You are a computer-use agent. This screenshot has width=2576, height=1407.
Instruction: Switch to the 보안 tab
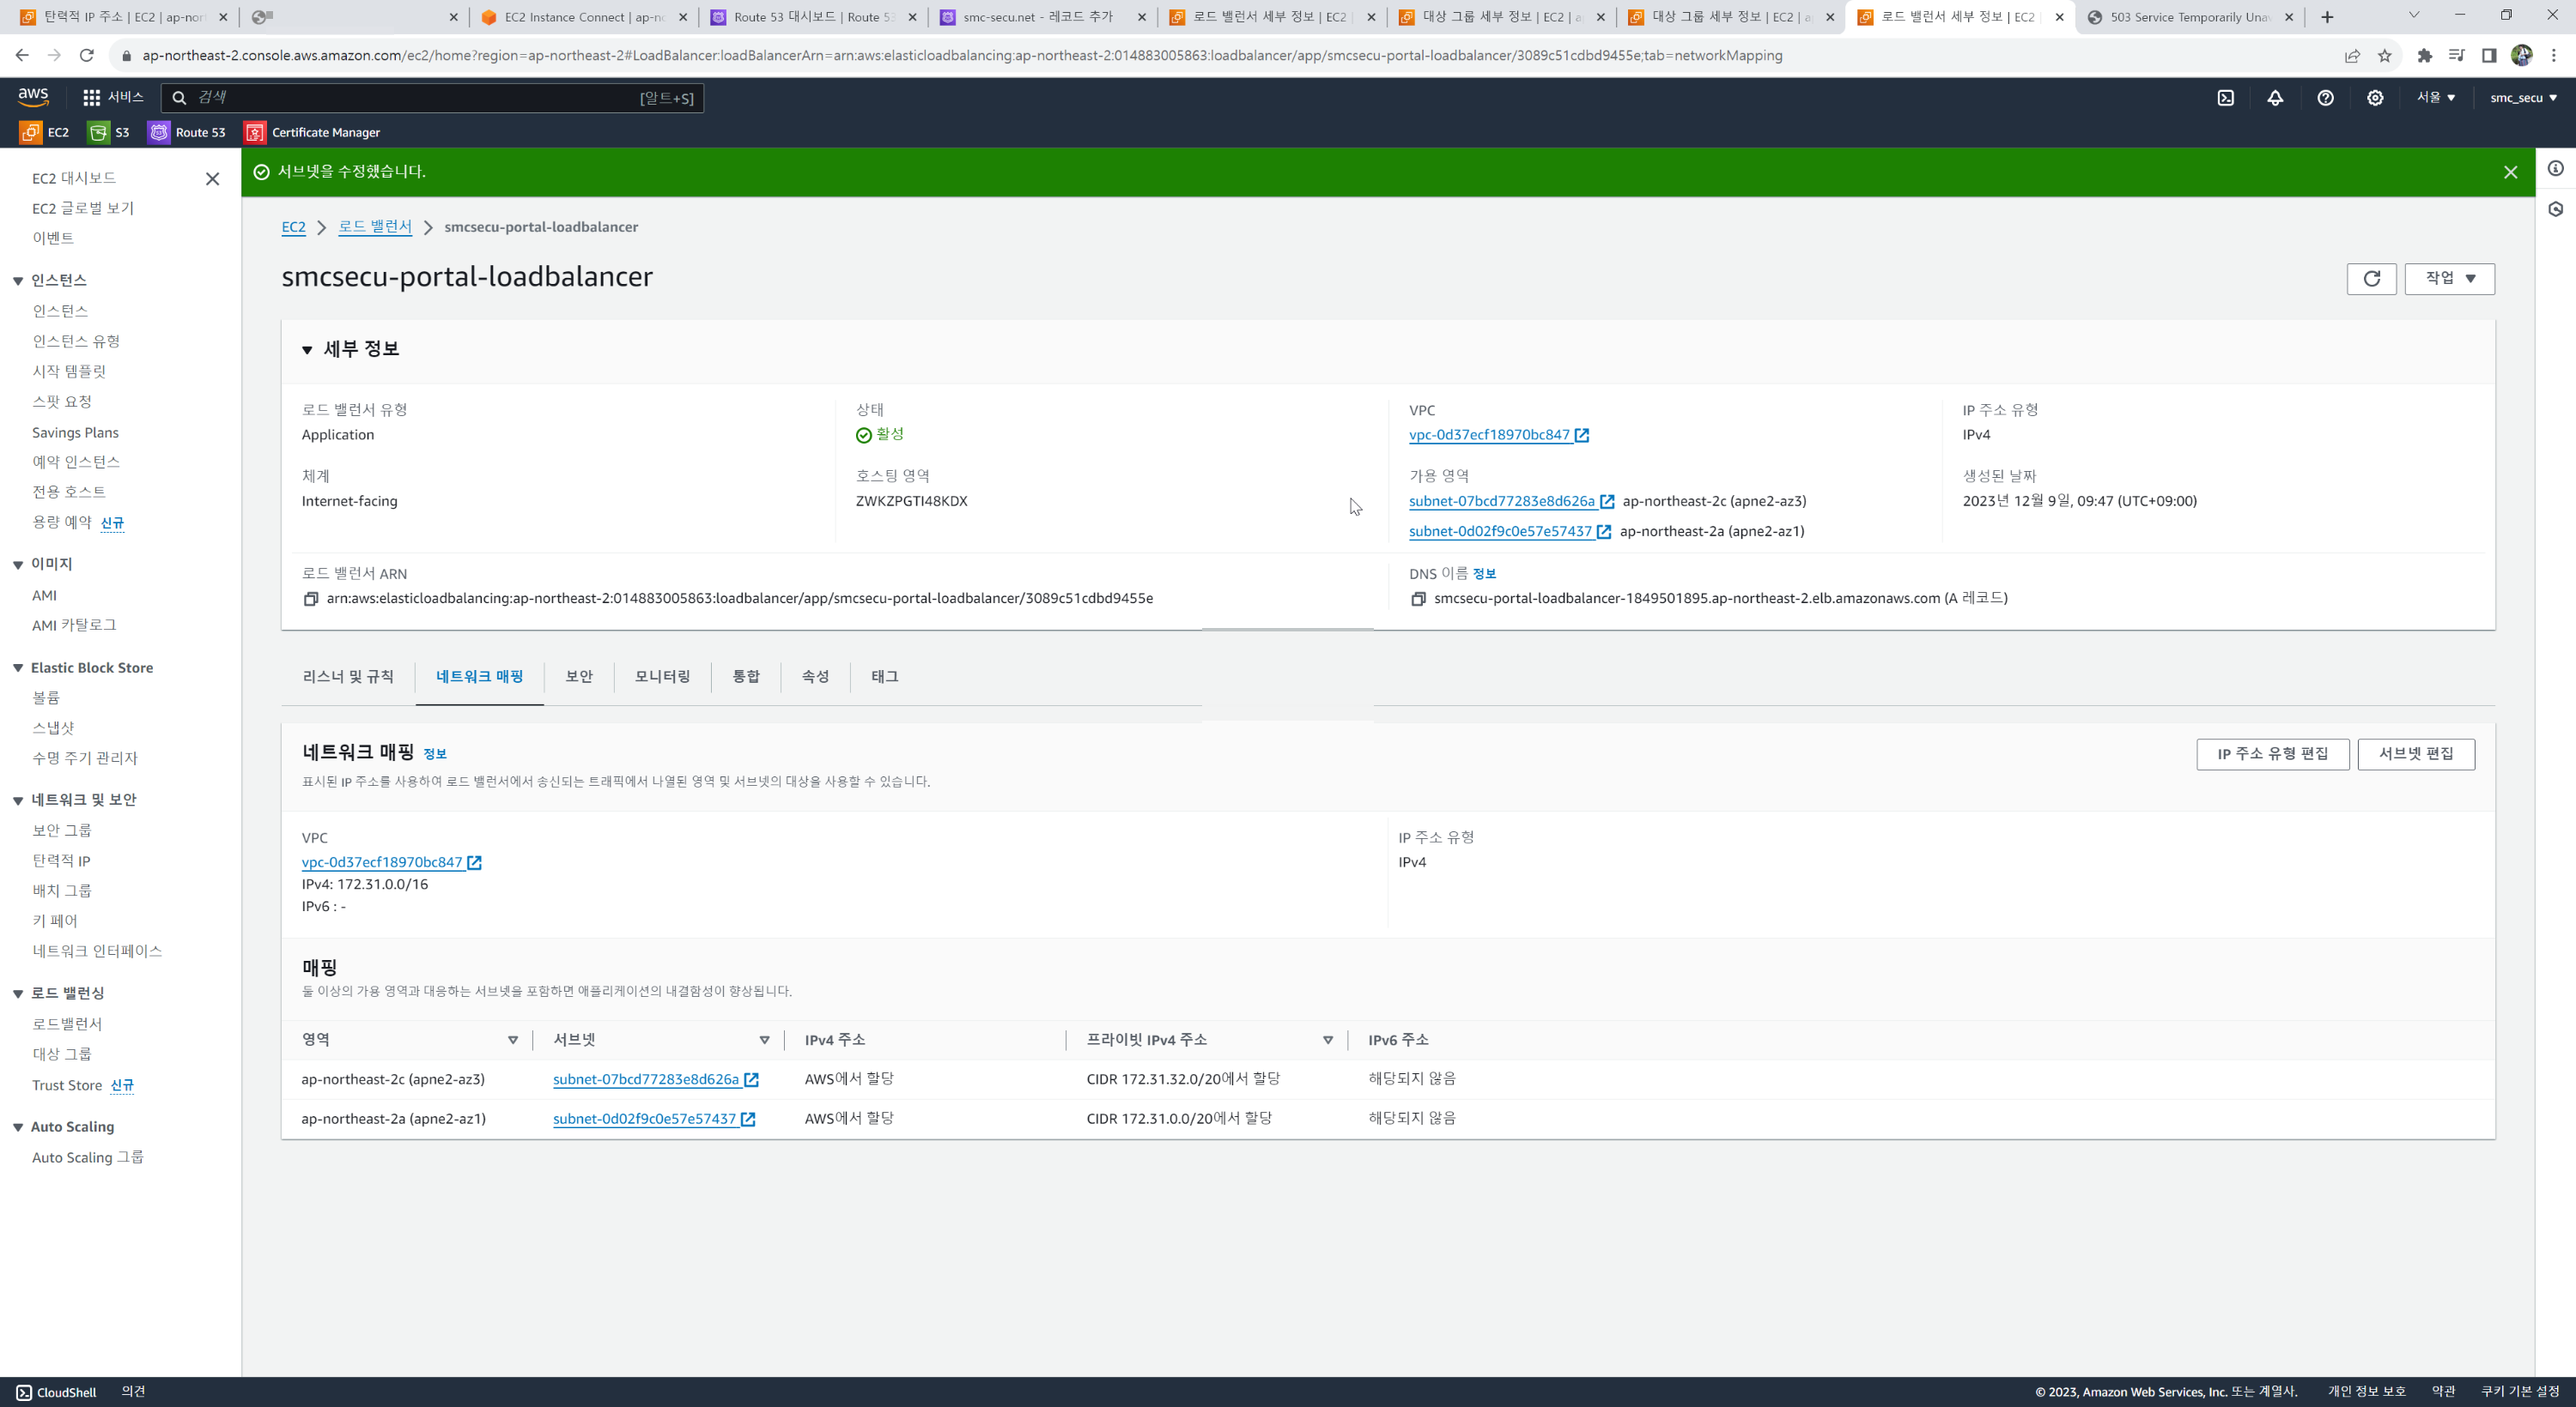579,677
